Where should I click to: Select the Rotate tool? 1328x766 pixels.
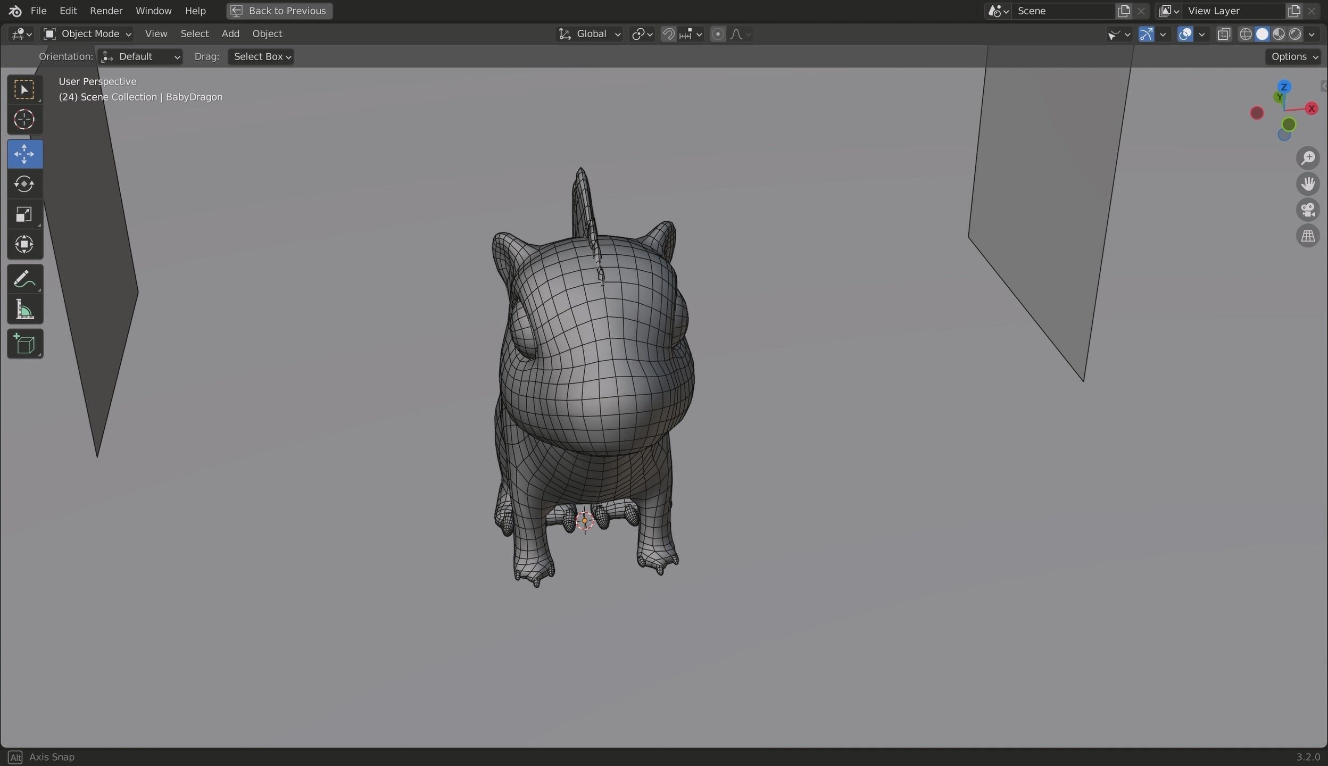24,184
